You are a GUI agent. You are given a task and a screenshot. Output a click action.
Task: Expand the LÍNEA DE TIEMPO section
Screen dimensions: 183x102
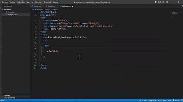(x=9, y=98)
